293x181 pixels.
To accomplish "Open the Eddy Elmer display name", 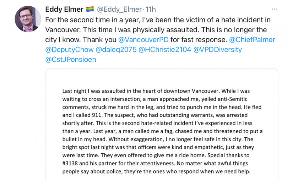I will 64,10.
